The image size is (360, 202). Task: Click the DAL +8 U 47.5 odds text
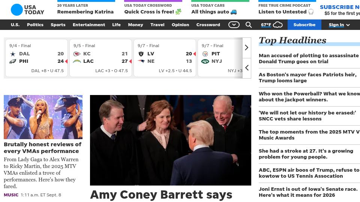(48, 71)
